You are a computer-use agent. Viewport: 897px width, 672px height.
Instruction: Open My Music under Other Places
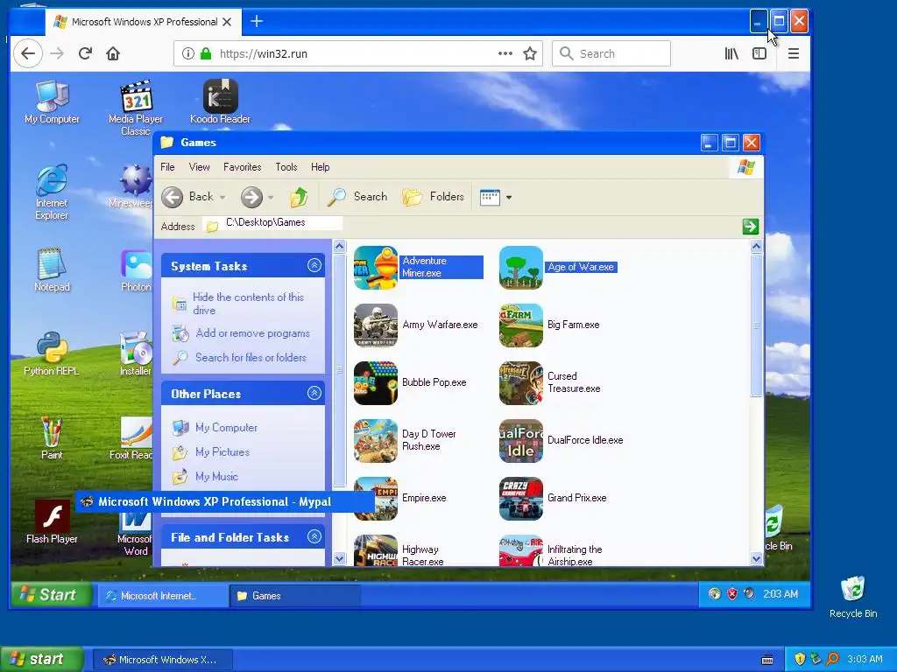(216, 477)
